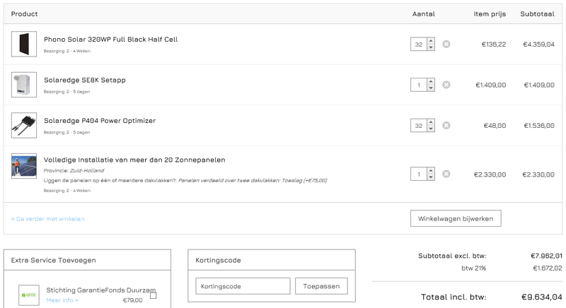Open P404 Power Optimizer thumbnail
Screen dimensions: 566x308
[x=24, y=125]
